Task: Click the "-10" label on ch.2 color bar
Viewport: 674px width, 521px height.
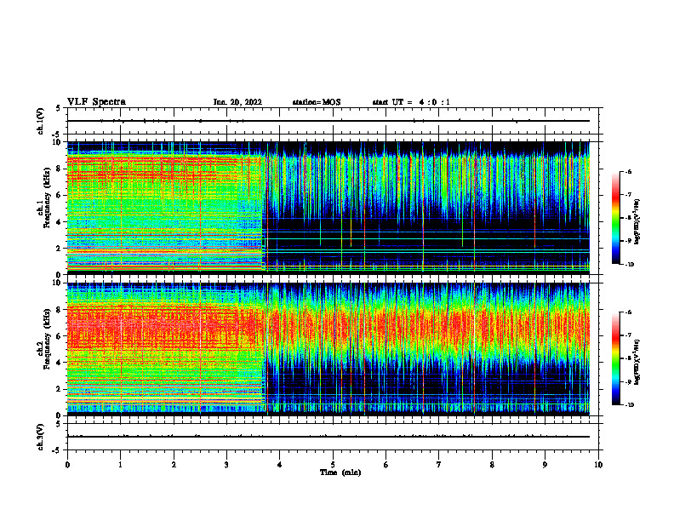Action: [629, 405]
